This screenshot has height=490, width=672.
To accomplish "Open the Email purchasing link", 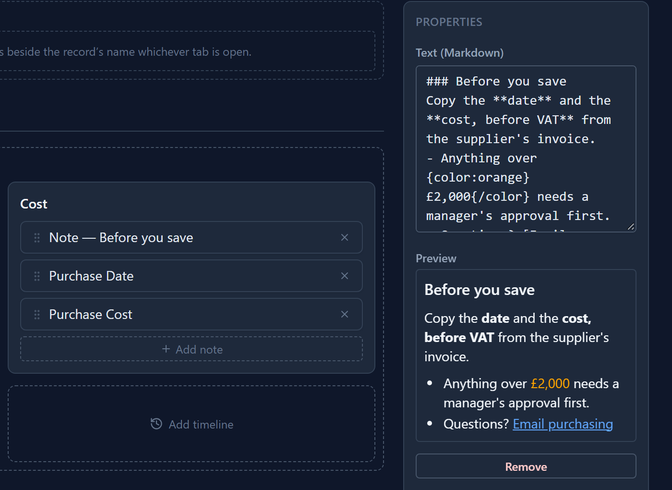I will click(x=563, y=424).
